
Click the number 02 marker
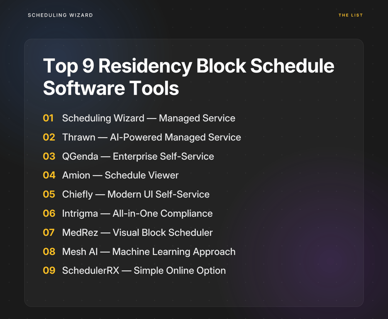click(49, 137)
